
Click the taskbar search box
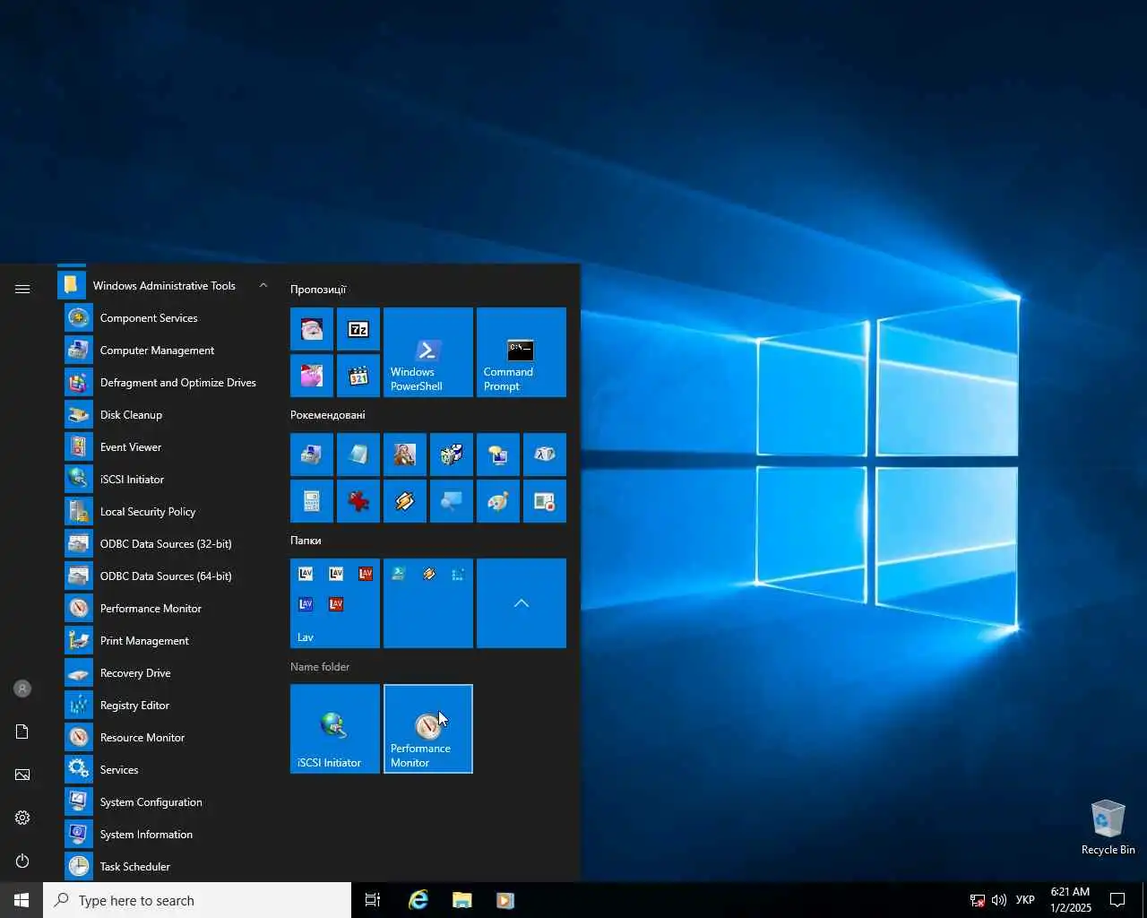[x=197, y=900]
